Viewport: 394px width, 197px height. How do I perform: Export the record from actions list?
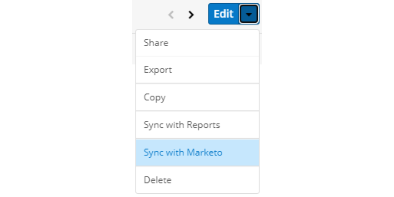[197, 70]
